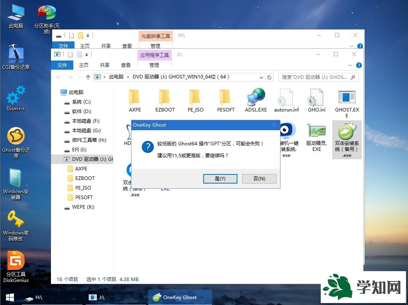Switch to the 查看 ribbon tab
The width and height of the screenshot is (408, 305).
(x=126, y=65)
